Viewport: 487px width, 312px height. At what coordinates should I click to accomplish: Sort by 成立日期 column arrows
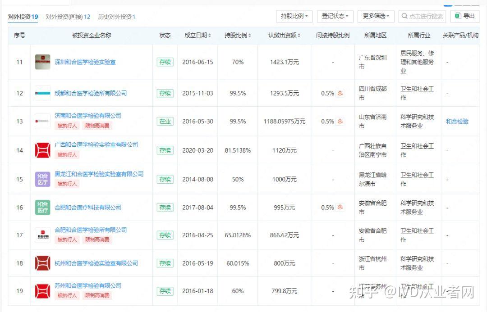coord(210,36)
